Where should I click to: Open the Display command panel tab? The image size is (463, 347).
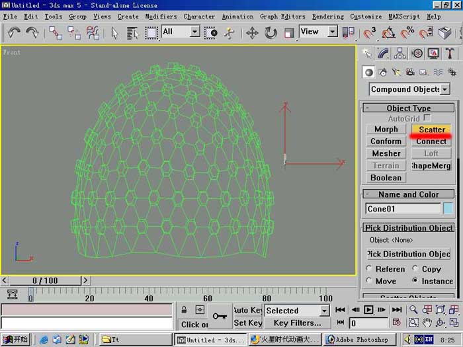tap(433, 54)
